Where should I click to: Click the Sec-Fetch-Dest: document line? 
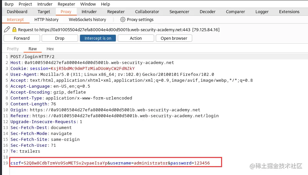coord(41,127)
